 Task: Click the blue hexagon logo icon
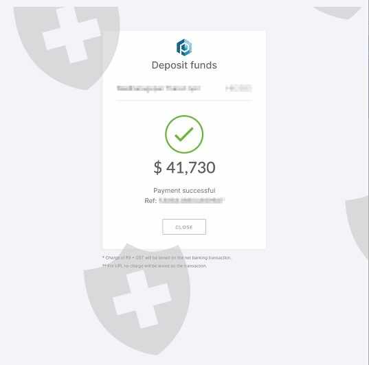[184, 47]
